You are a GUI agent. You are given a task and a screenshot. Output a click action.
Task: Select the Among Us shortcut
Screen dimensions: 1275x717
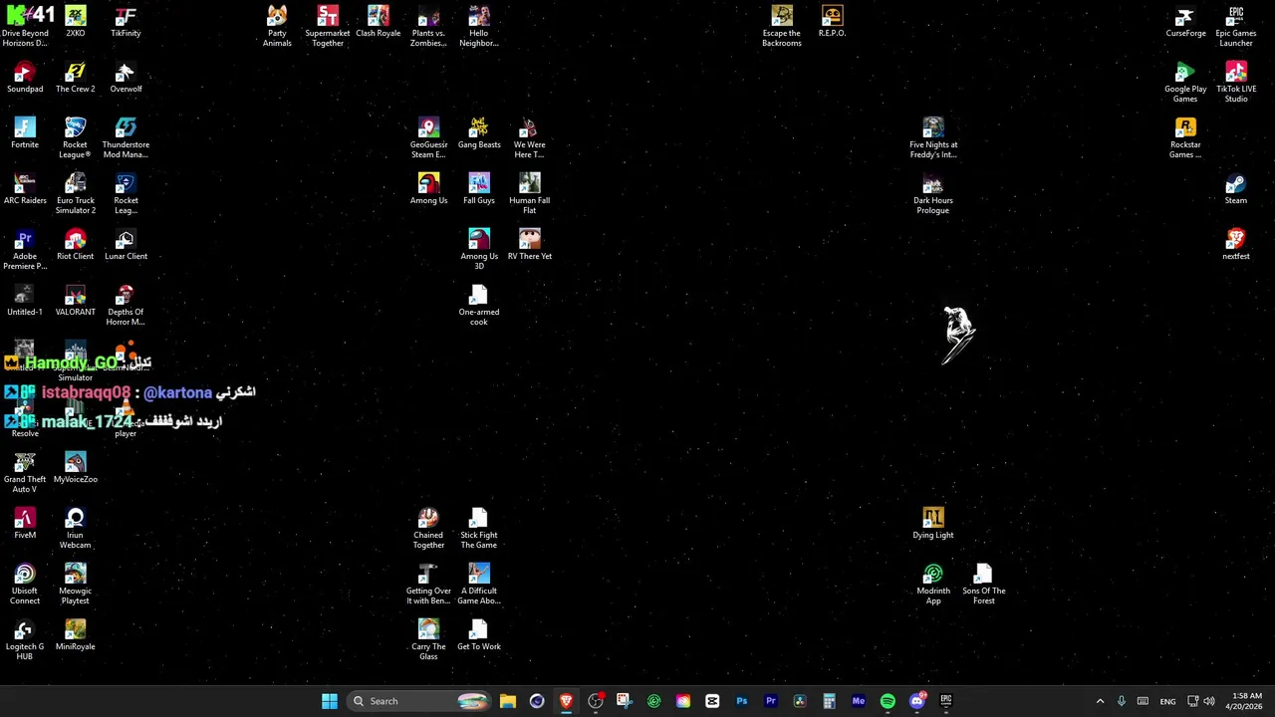[x=428, y=188]
